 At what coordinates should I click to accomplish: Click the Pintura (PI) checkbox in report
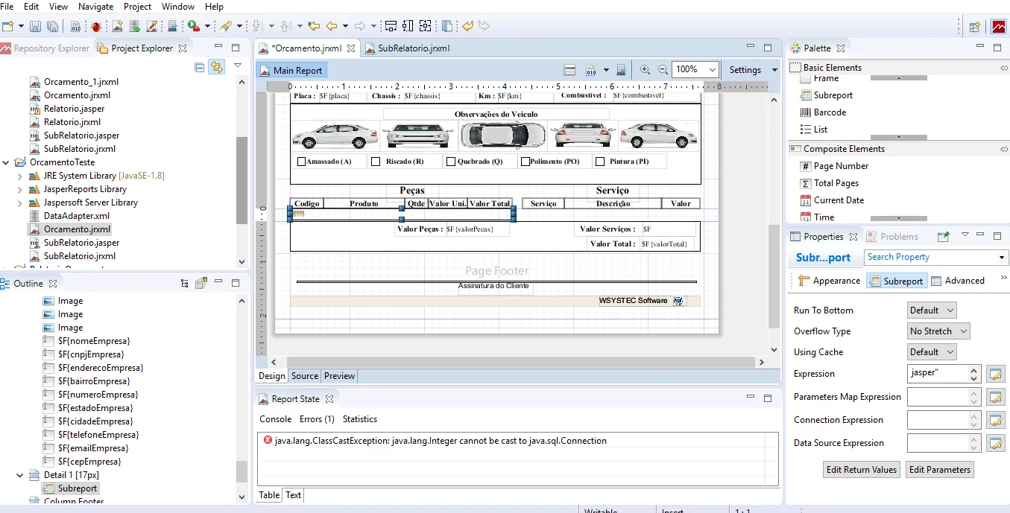click(600, 162)
